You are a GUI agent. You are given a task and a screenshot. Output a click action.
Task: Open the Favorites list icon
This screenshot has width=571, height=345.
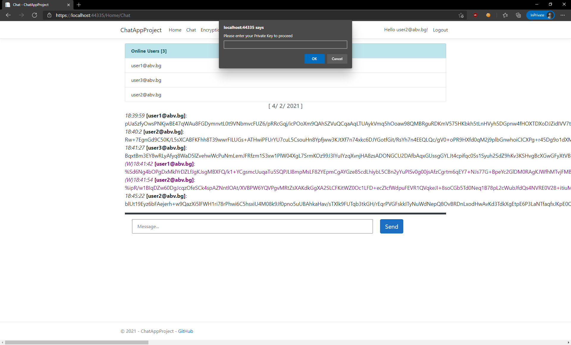[505, 15]
